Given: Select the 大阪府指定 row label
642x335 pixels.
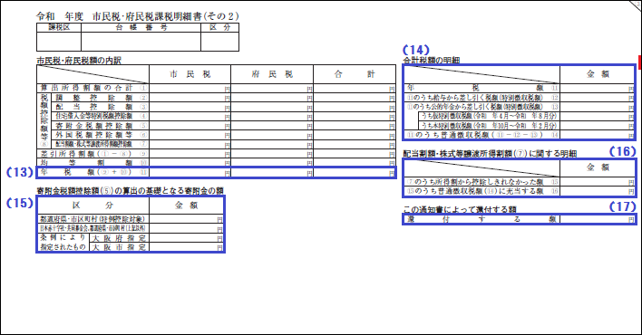Looking at the screenshot, I should (x=119, y=237).
